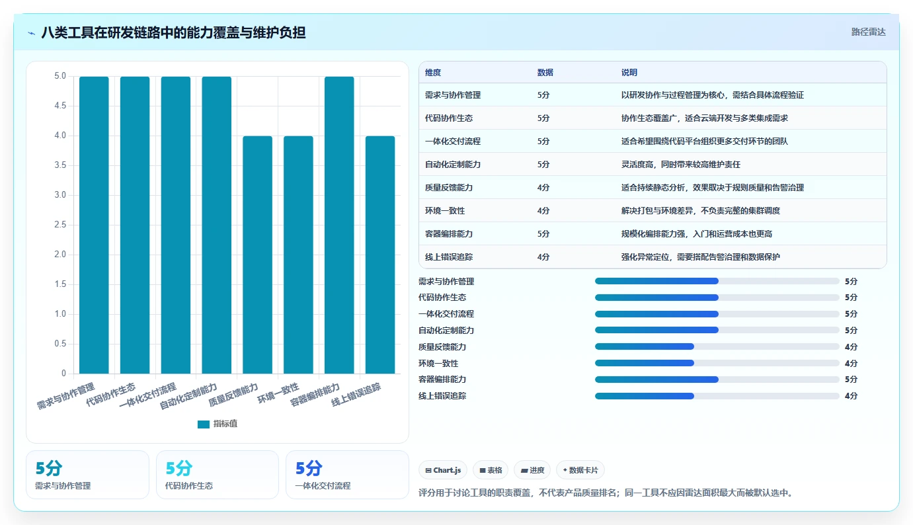913x525 pixels.
Task: Click the 环境一致性 progress bar
Action: [x=717, y=363]
